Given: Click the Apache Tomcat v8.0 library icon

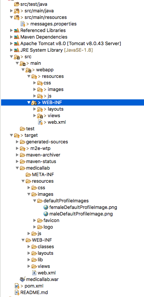Looking at the screenshot, I should (17, 44).
